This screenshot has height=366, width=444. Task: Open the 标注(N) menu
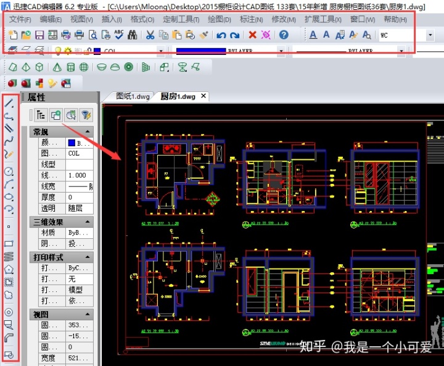[252, 19]
